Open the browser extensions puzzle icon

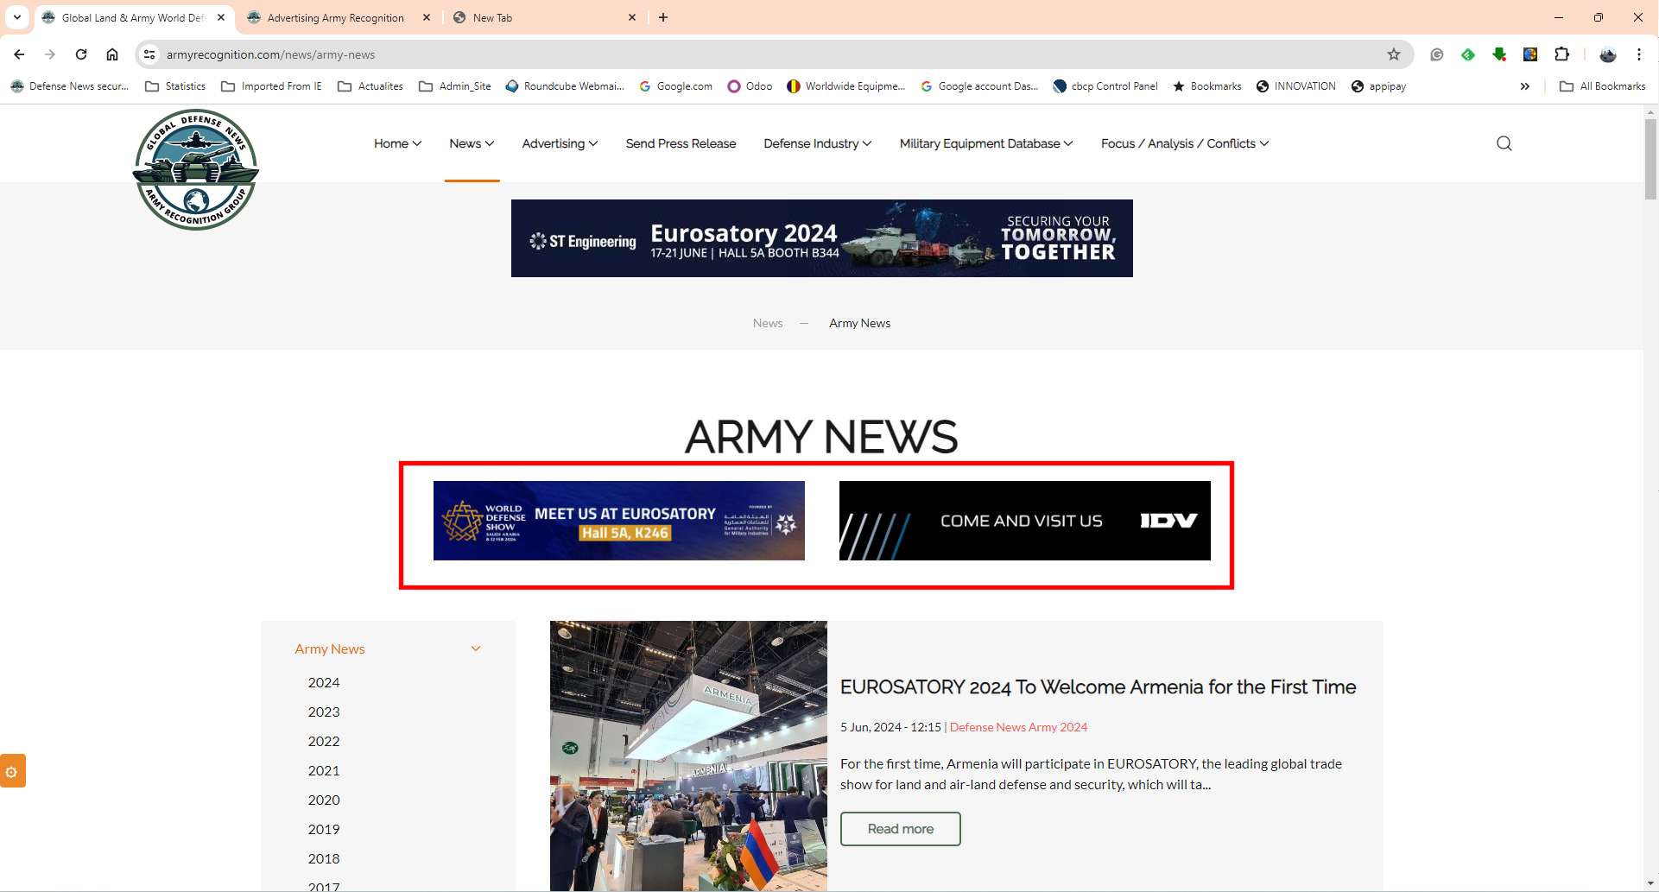(x=1561, y=54)
